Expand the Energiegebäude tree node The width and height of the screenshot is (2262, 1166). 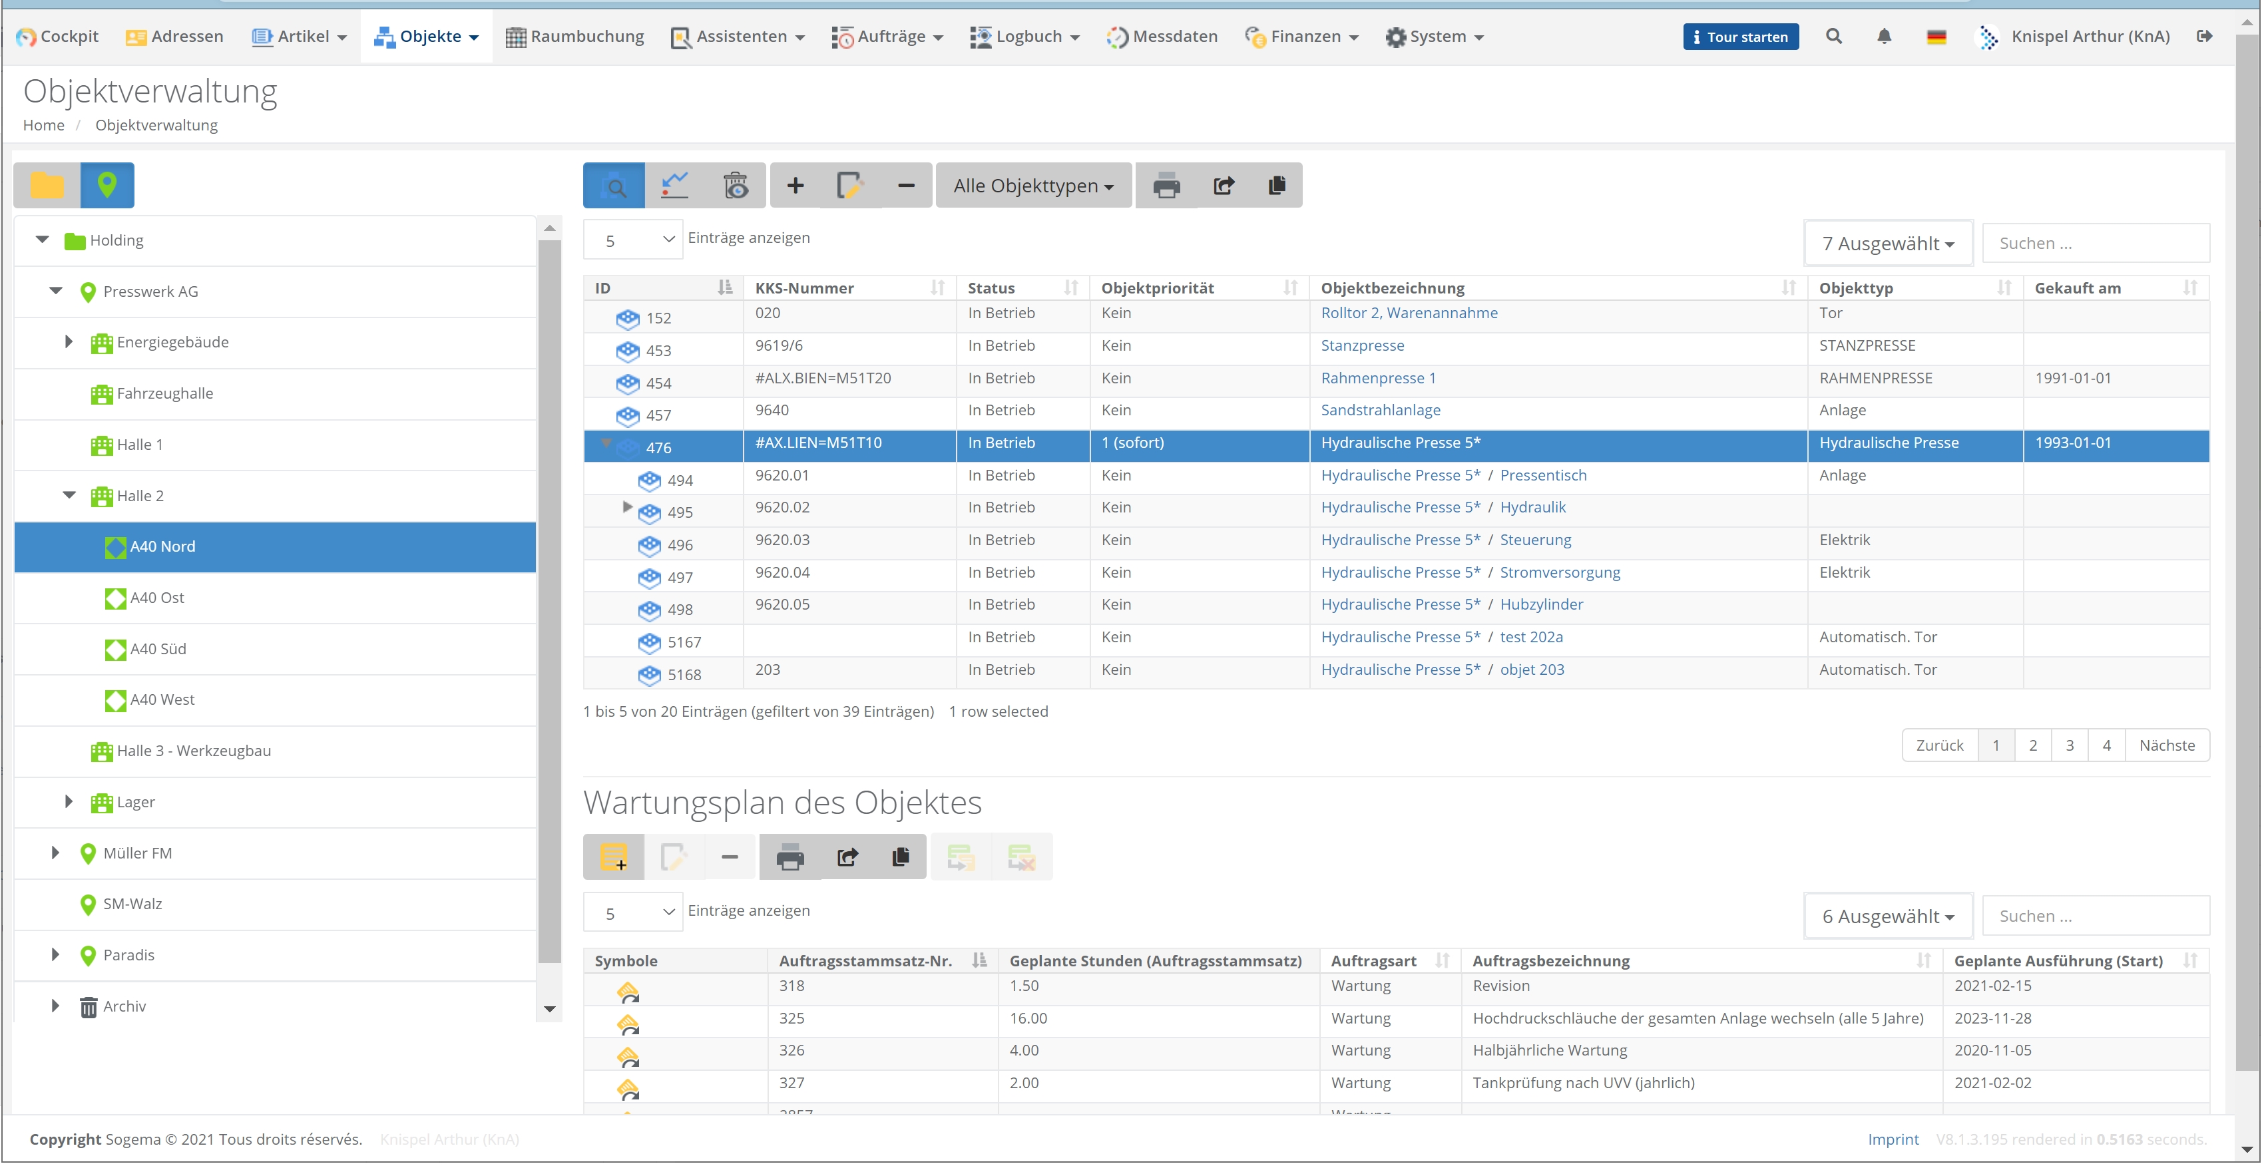click(69, 343)
